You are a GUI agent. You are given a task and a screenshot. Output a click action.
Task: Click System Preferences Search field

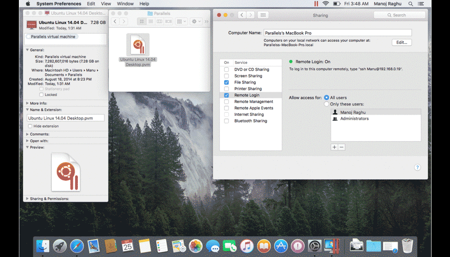click(x=399, y=15)
